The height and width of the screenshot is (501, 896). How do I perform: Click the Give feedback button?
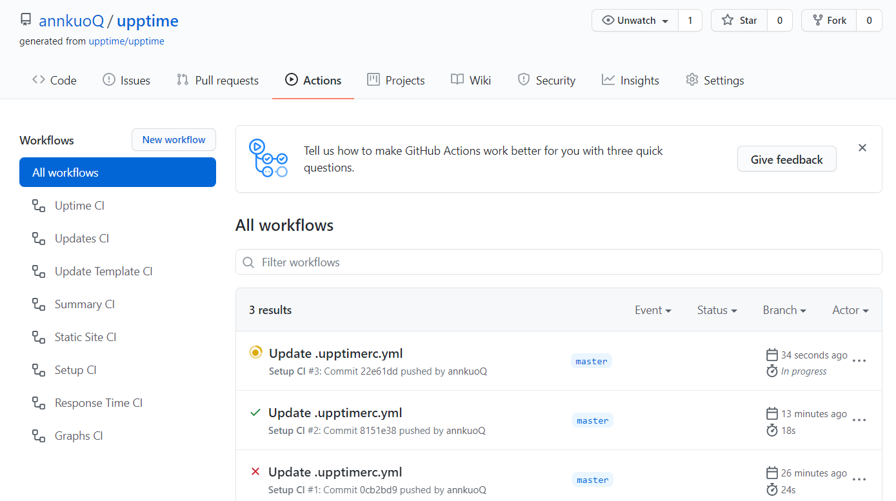point(786,159)
